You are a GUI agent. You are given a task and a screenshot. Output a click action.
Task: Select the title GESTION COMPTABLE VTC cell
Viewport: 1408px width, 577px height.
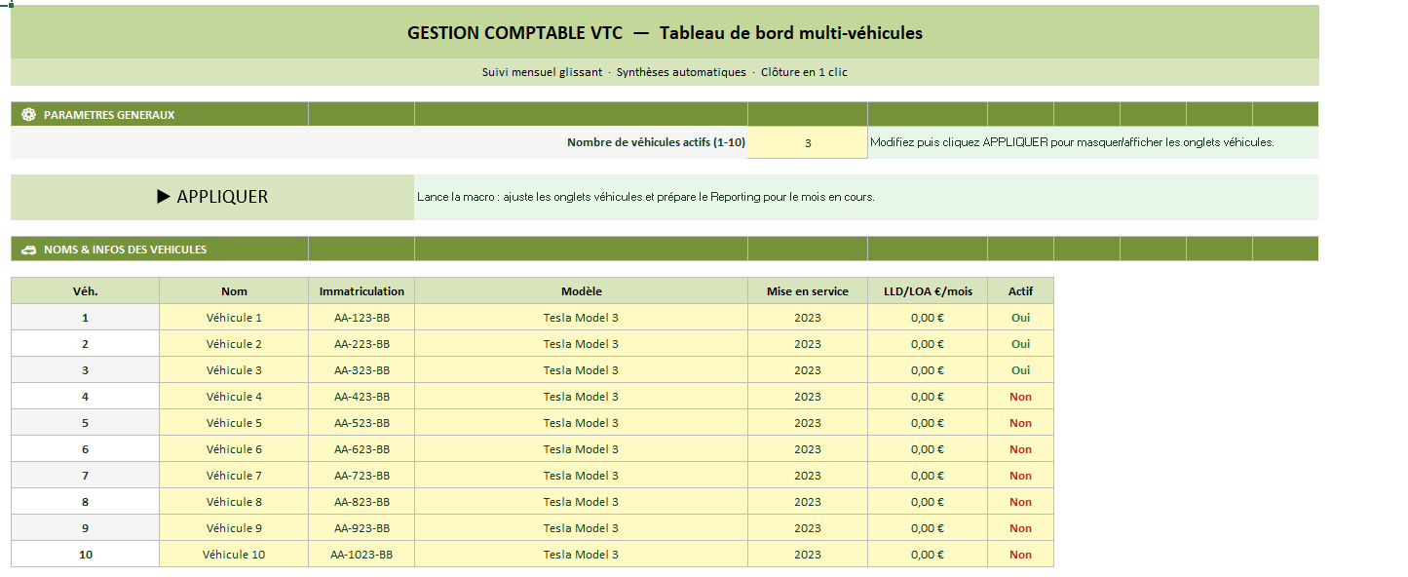[665, 33]
